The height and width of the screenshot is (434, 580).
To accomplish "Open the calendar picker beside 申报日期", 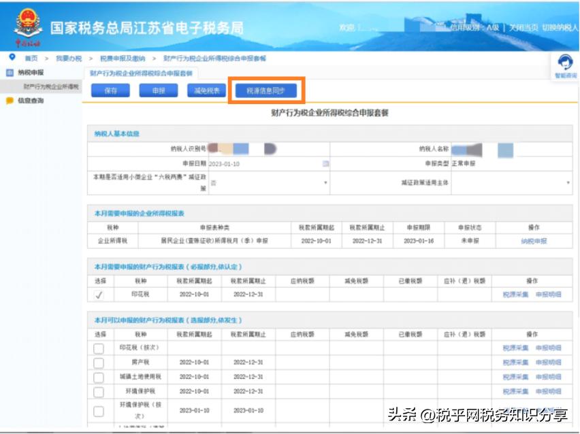I will (326, 163).
